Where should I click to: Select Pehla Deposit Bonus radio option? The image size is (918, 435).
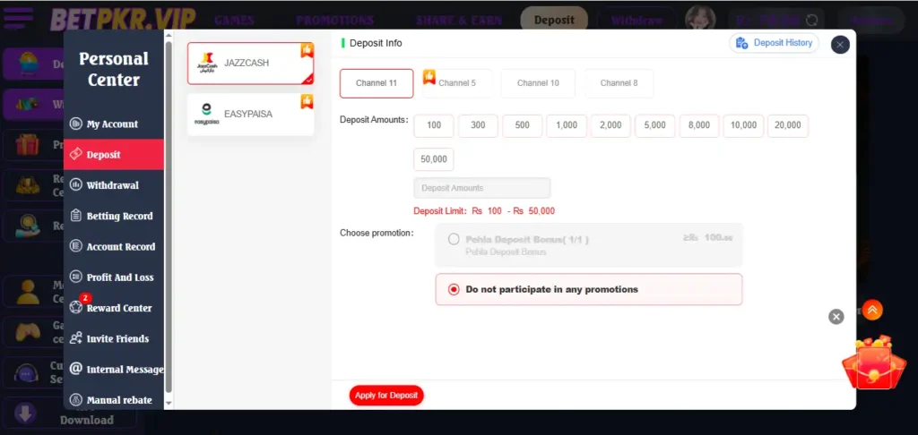[453, 239]
